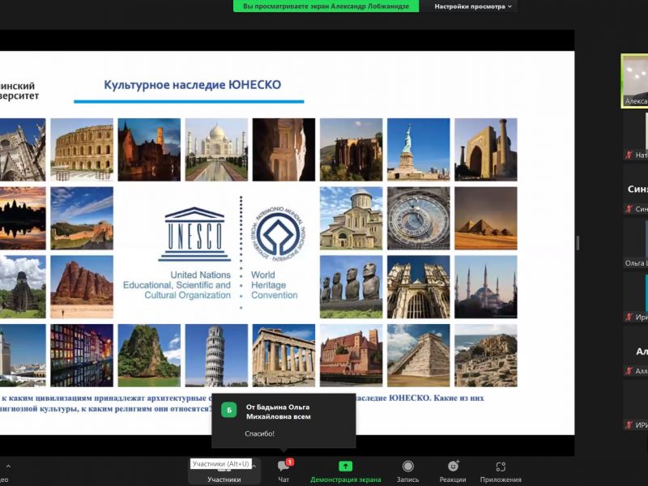
Task: Click the muted mic icon beside Алл participant
Action: [x=629, y=371]
